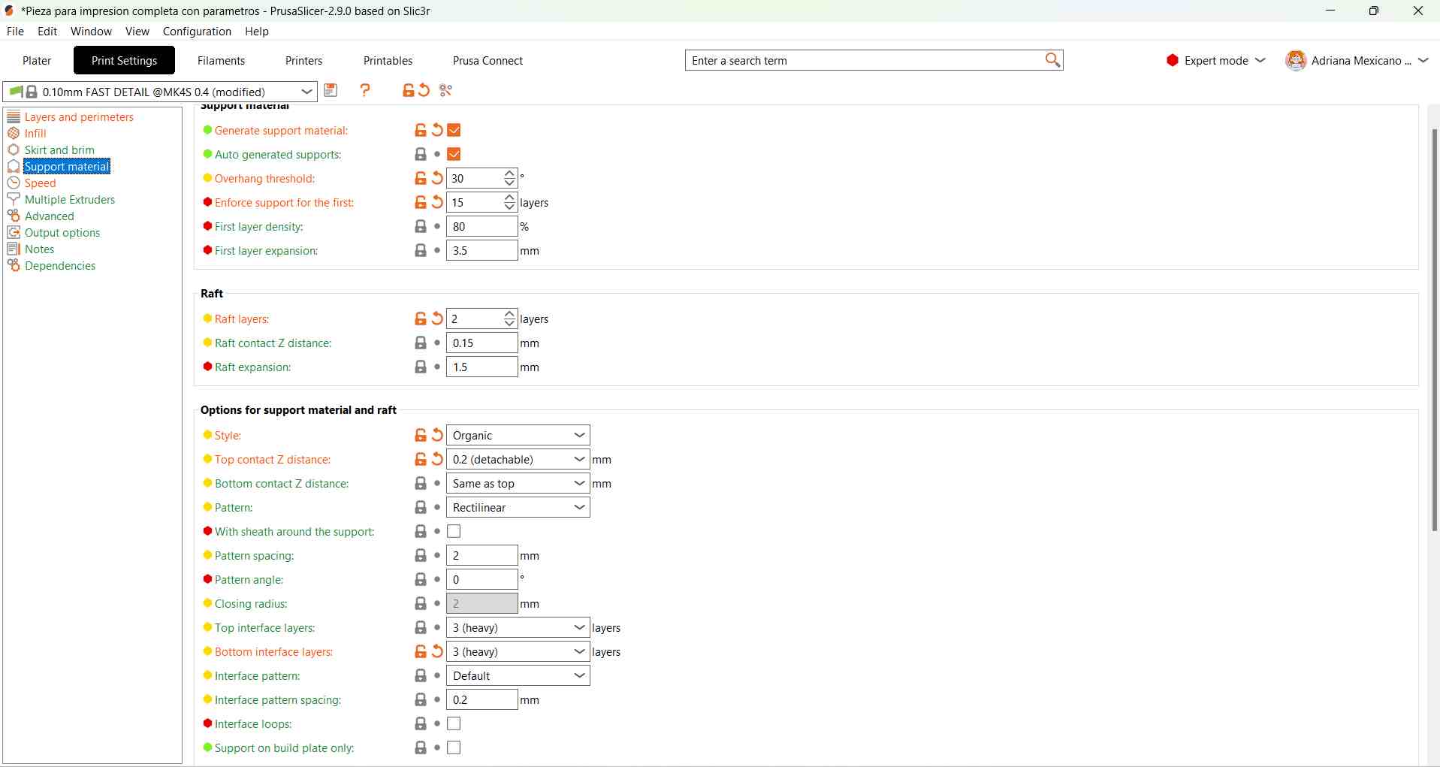Click the unlocked lock icon in preset toolbar
This screenshot has height=767, width=1440.
(x=408, y=91)
